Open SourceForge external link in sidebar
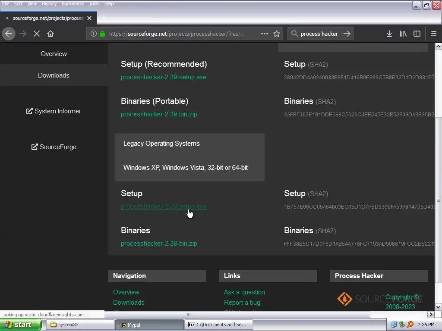This screenshot has width=442, height=331. 54,147
